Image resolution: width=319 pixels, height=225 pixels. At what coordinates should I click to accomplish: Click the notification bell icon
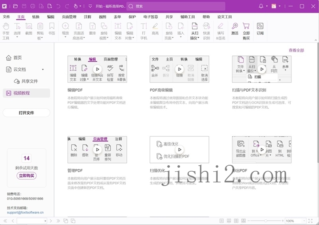pyautogui.click(x=261, y=6)
